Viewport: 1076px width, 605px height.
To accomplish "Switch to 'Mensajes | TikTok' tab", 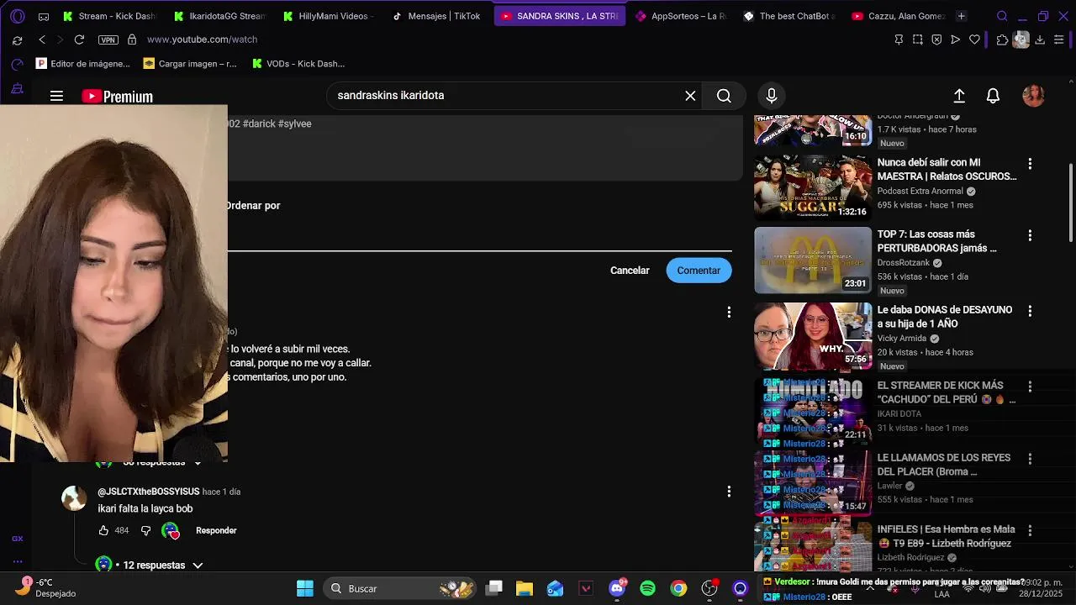I will [438, 16].
